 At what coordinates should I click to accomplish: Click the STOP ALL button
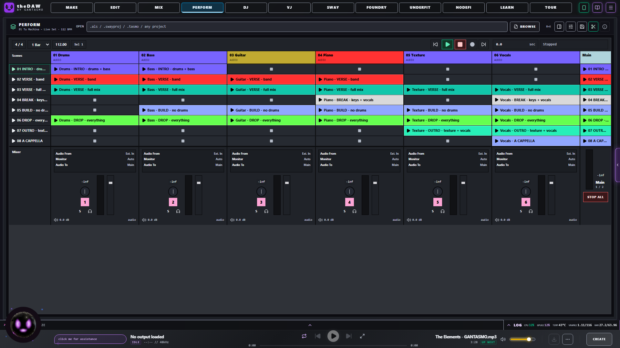click(x=595, y=197)
